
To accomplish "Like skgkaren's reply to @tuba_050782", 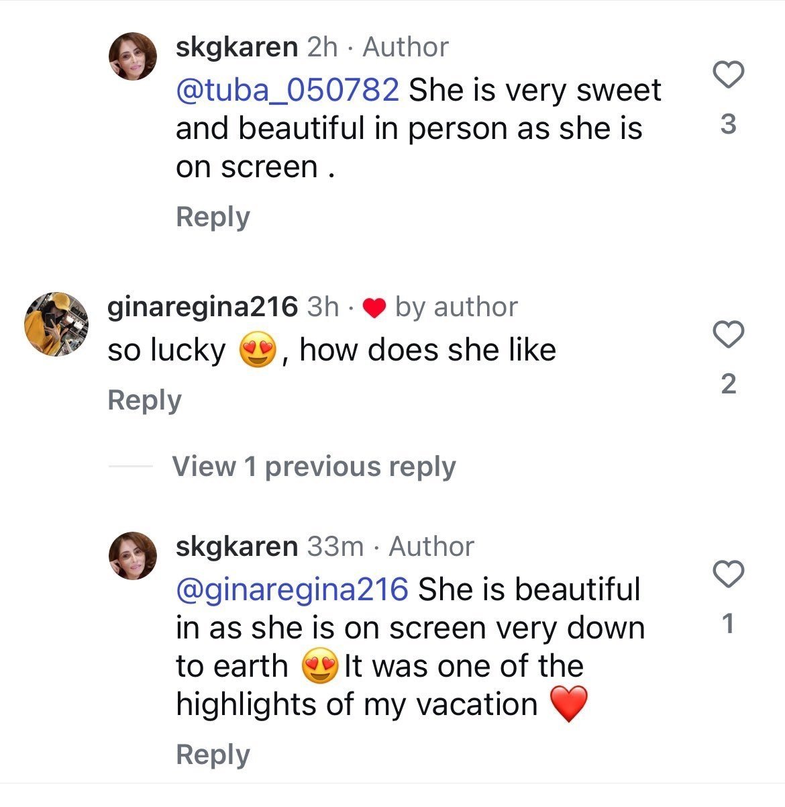I will (x=728, y=74).
